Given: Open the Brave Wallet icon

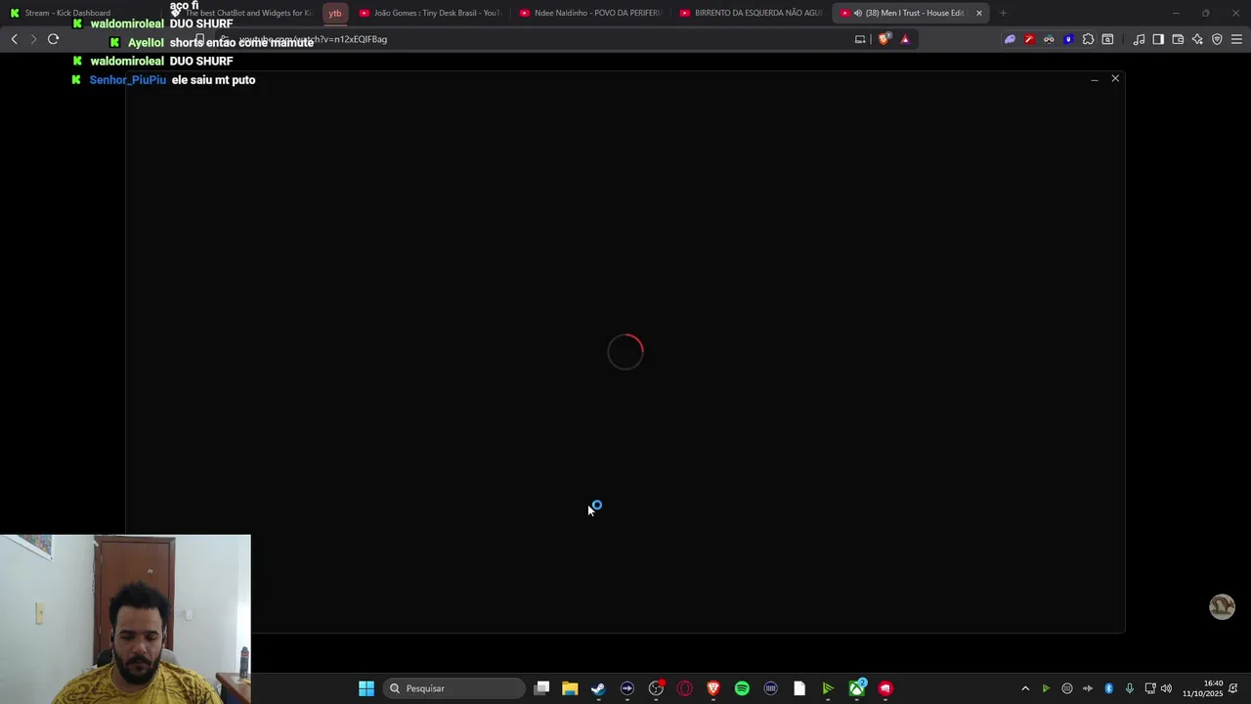Looking at the screenshot, I should [x=1178, y=39].
